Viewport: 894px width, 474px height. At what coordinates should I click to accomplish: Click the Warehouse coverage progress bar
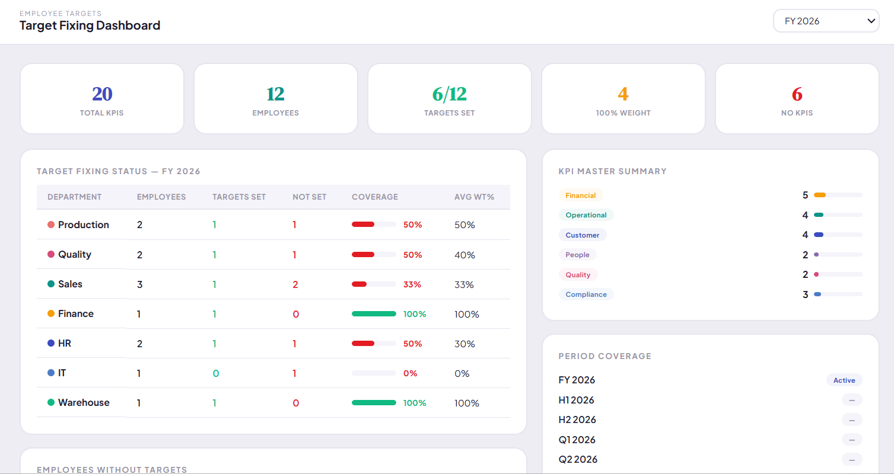click(374, 402)
